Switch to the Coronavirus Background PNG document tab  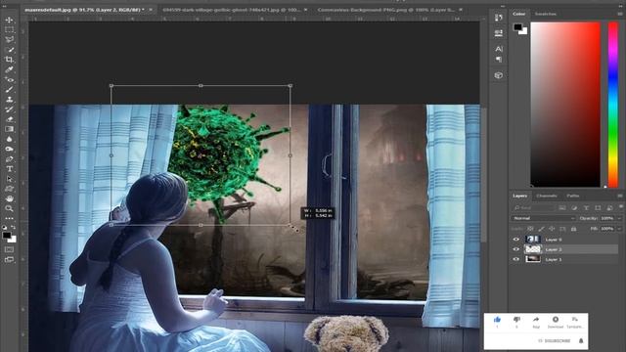pos(386,10)
